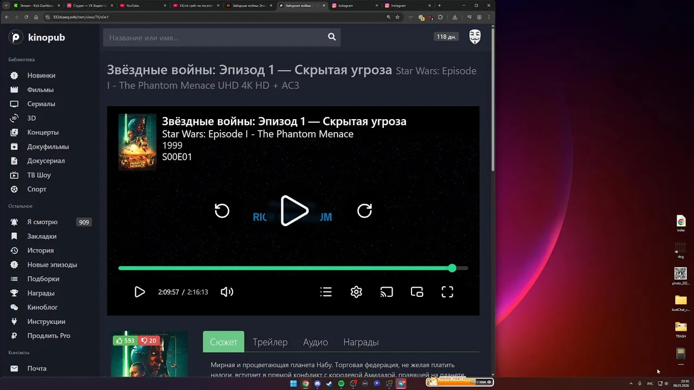The width and height of the screenshot is (694, 390).
Task: Open Discord from the taskbar
Action: point(317,383)
